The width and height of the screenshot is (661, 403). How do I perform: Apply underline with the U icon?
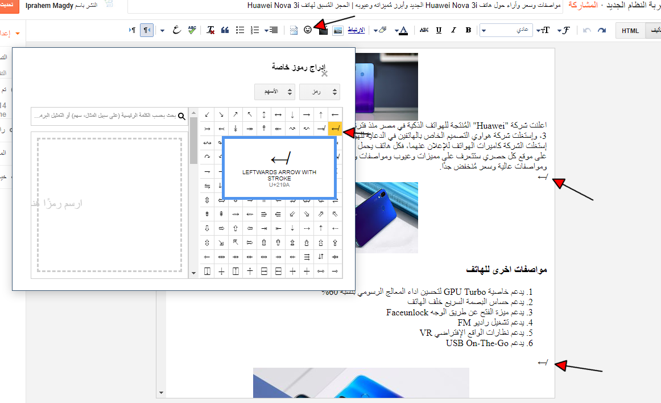click(439, 30)
